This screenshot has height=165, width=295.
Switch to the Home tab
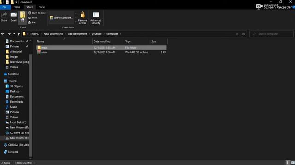17,7
